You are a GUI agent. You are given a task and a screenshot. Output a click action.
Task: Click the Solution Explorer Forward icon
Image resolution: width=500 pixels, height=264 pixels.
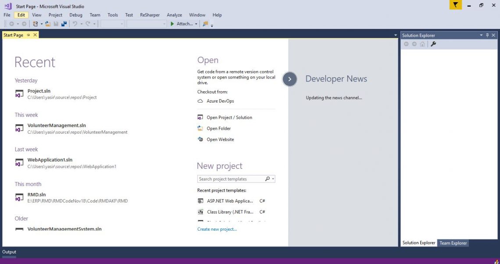tap(414, 44)
